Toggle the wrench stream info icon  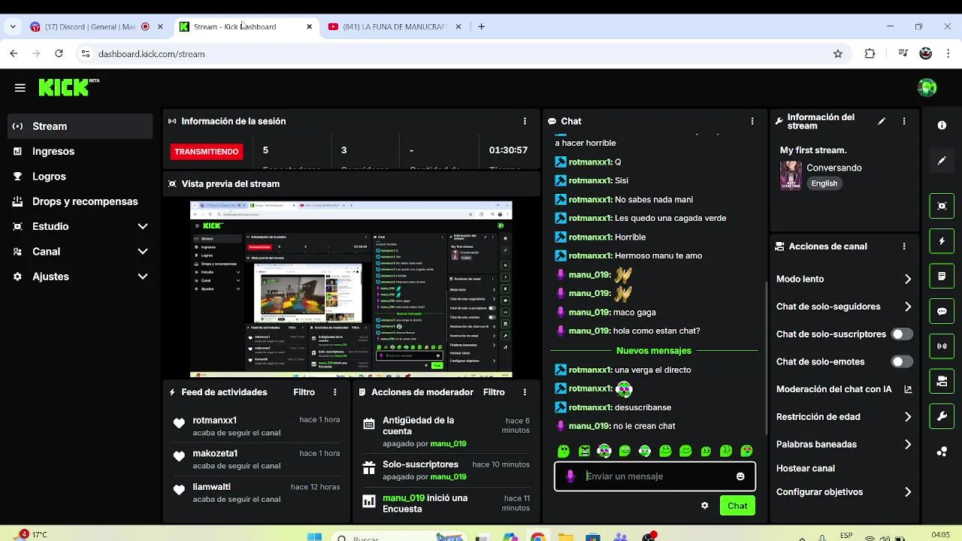[x=942, y=416]
